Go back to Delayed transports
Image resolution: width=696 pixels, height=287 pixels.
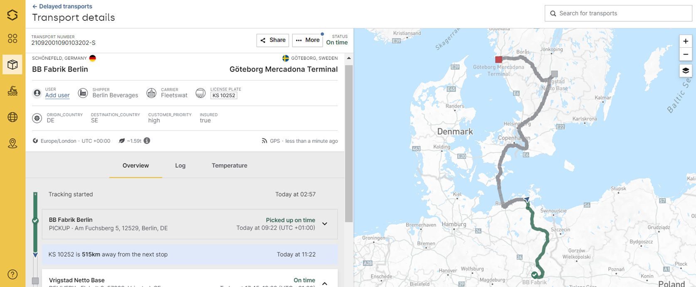[x=62, y=6]
